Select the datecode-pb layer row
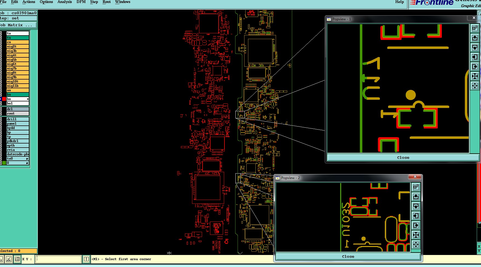 pos(18,154)
